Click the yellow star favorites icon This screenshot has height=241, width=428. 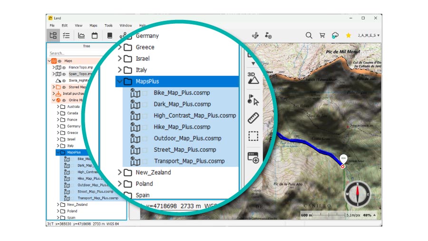point(348,36)
